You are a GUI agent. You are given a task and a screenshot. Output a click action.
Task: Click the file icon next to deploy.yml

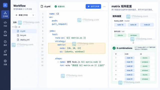point(18,40)
